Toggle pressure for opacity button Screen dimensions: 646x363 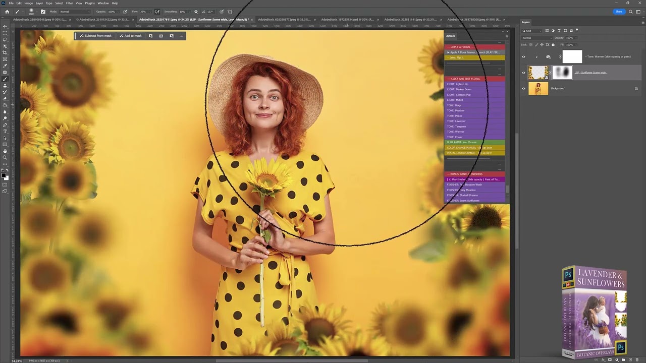pyautogui.click(x=125, y=12)
